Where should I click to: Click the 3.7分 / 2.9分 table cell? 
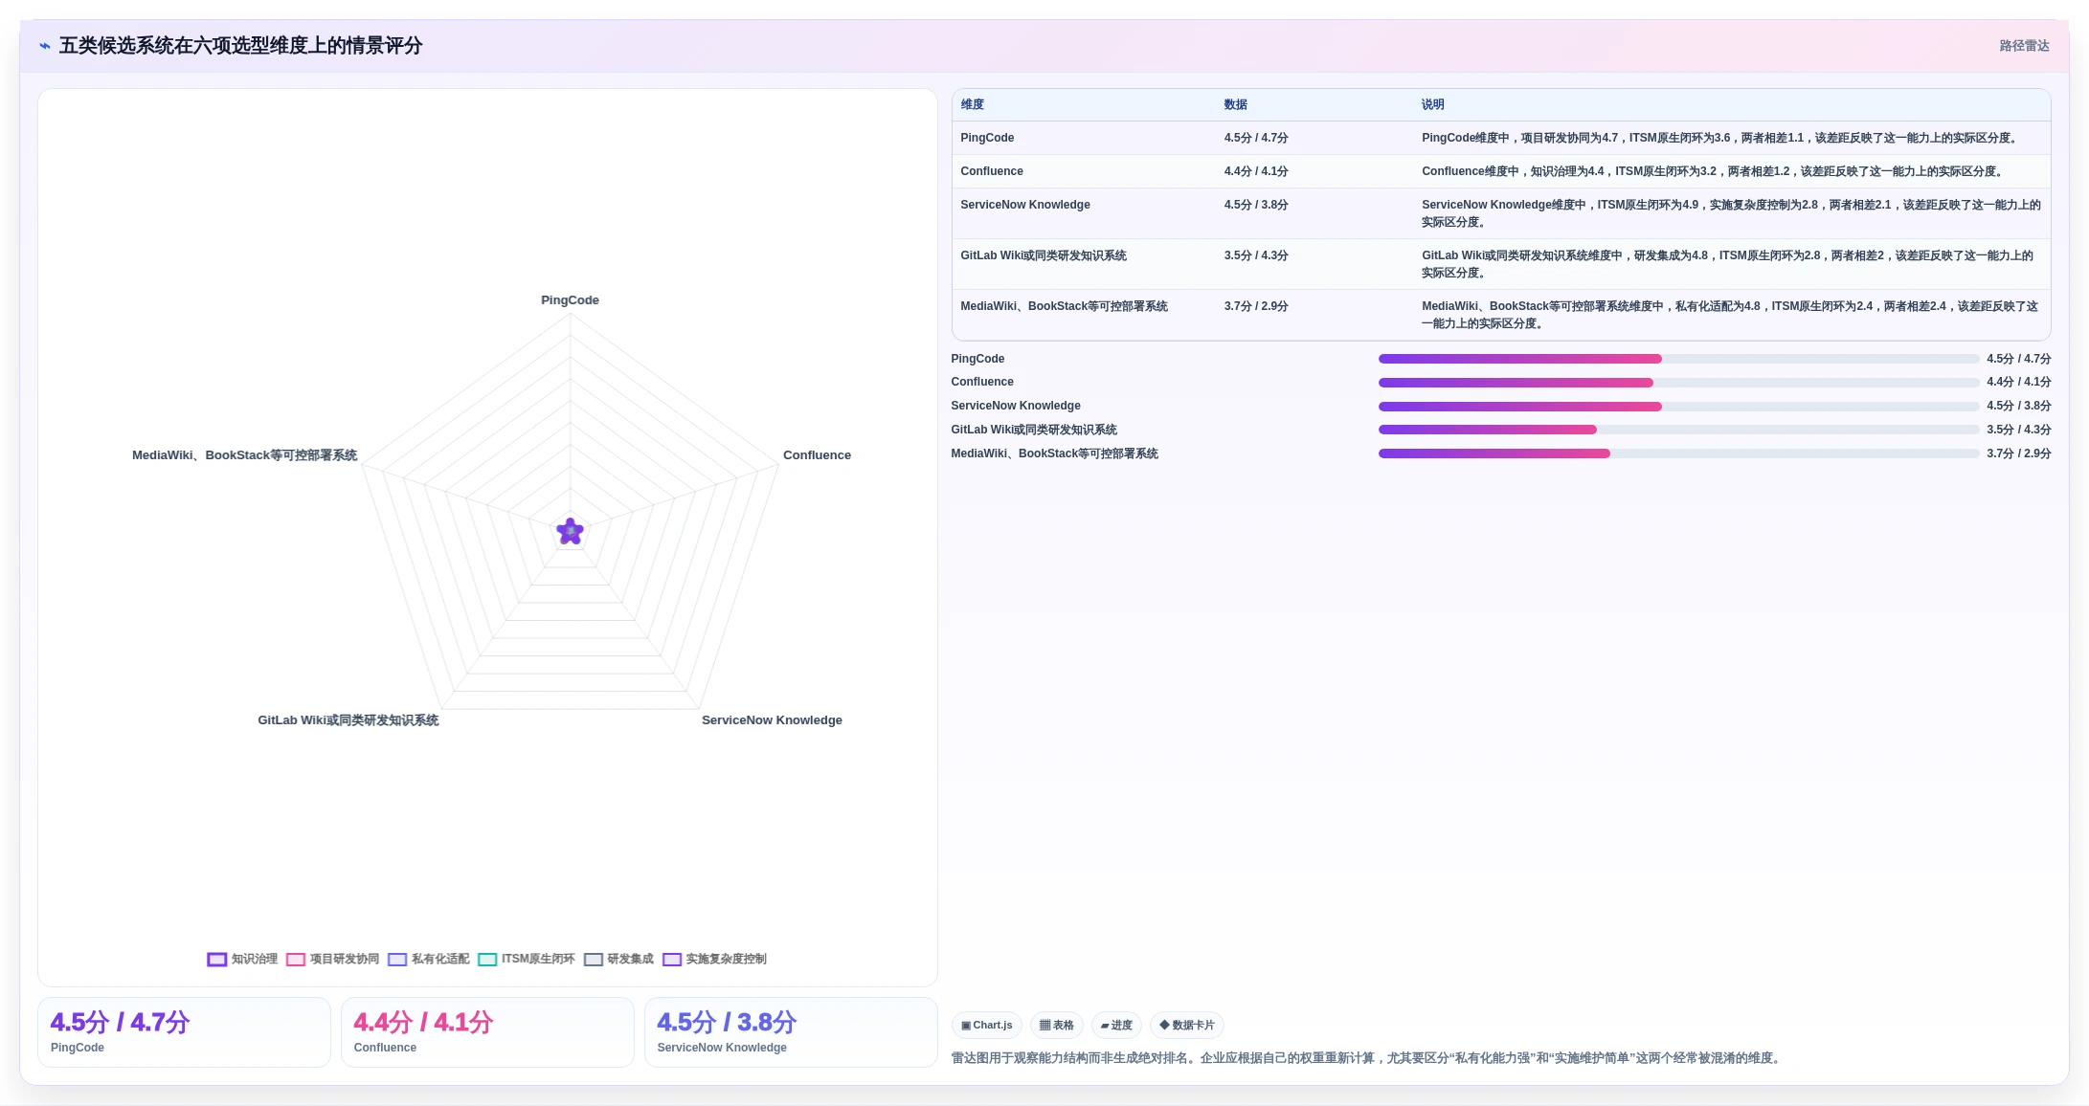coord(1256,306)
